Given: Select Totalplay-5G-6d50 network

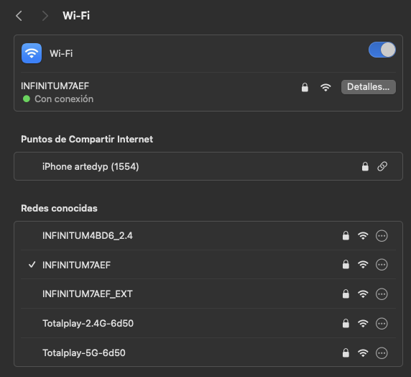Looking at the screenshot, I should tap(208, 353).
